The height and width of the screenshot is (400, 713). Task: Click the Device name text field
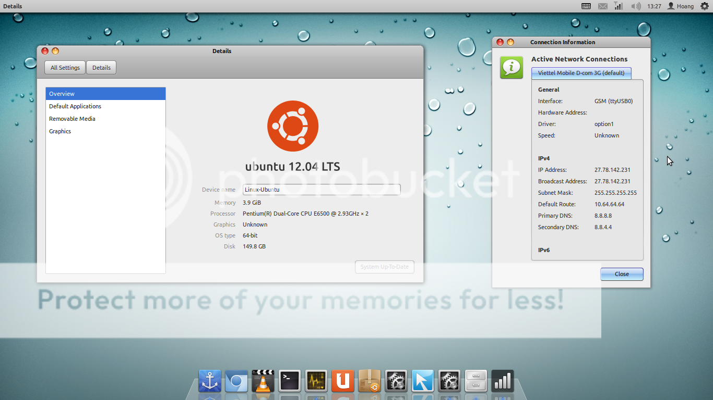pyautogui.click(x=322, y=190)
